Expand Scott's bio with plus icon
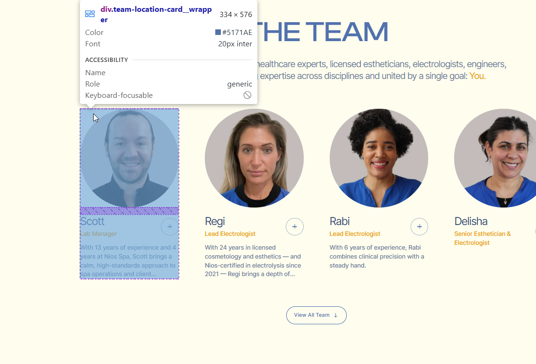 (169, 227)
